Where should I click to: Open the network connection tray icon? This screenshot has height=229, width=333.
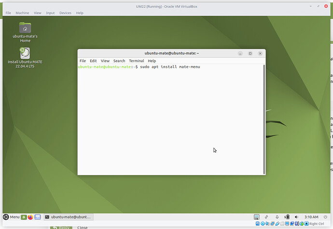[266, 217]
